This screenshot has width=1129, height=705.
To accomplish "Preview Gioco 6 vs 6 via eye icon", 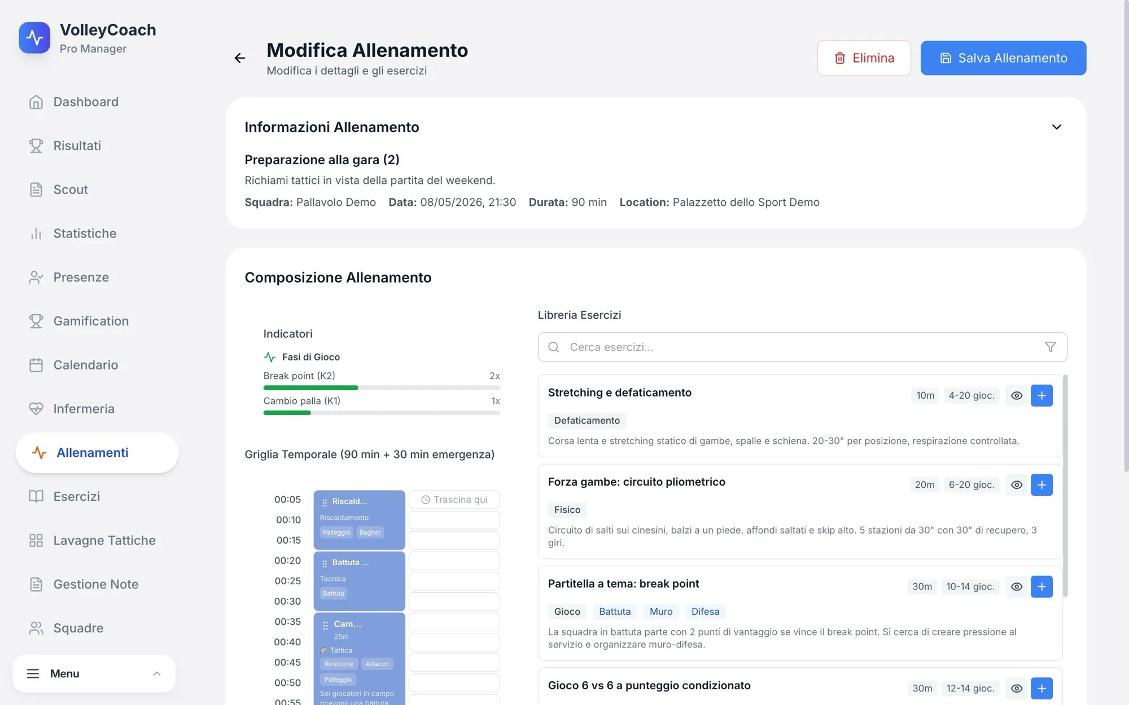I will click(1017, 689).
